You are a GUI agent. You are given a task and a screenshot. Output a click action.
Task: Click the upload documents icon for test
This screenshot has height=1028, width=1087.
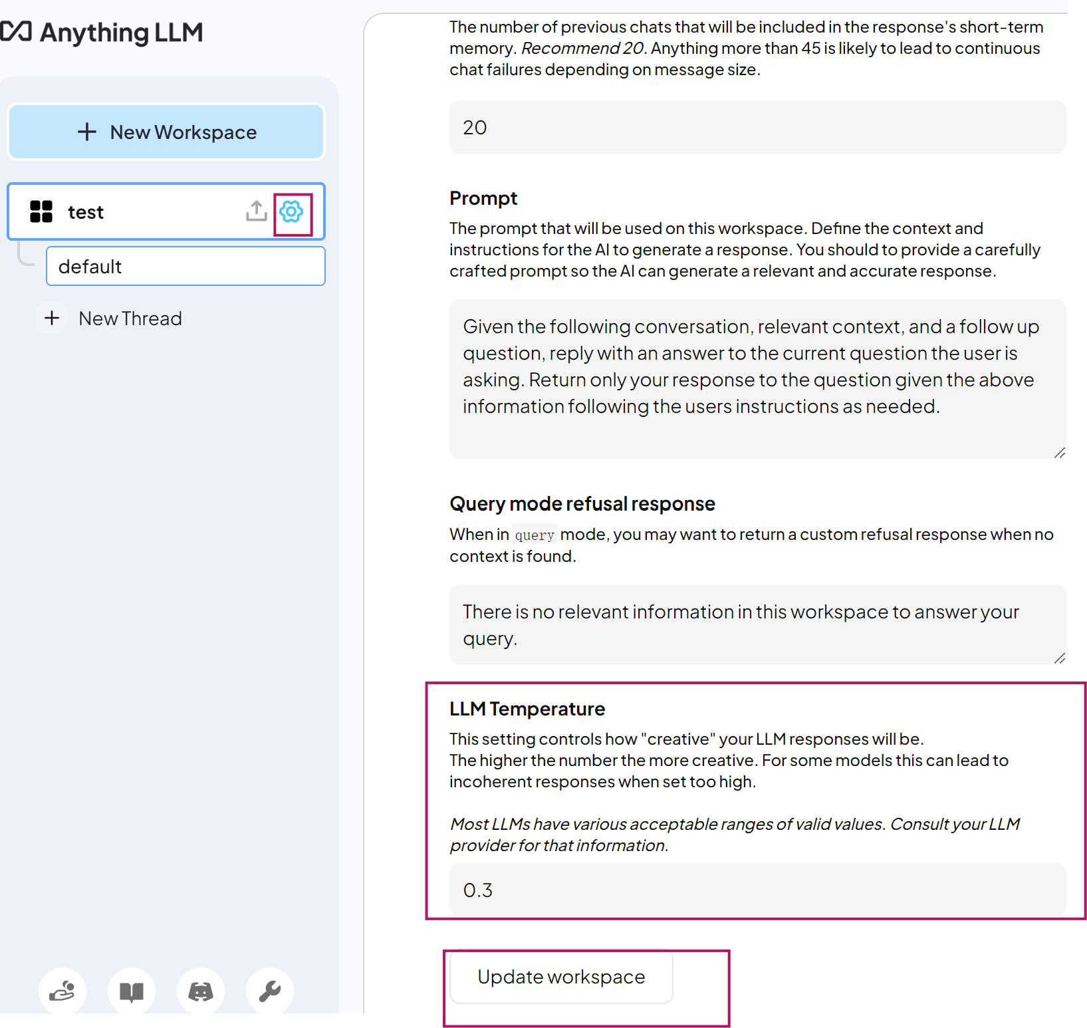click(x=256, y=211)
